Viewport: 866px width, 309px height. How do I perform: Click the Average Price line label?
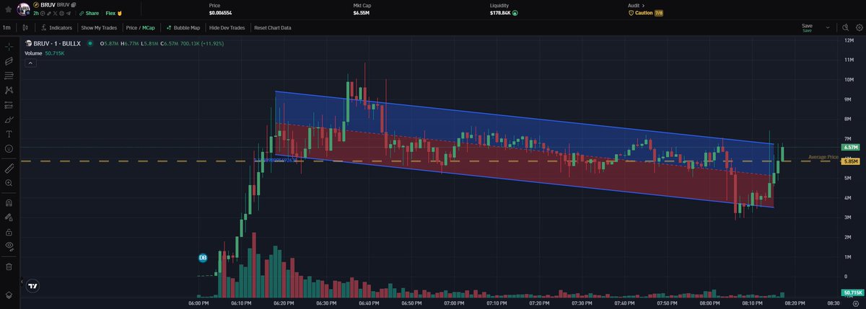[x=823, y=156]
